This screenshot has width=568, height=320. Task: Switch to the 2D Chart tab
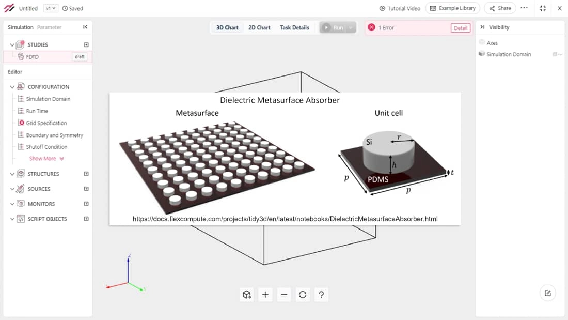tap(259, 28)
